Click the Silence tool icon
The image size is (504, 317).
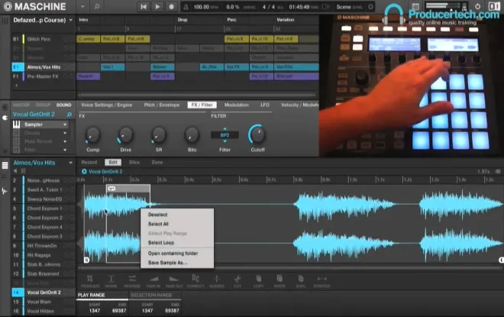point(216,278)
